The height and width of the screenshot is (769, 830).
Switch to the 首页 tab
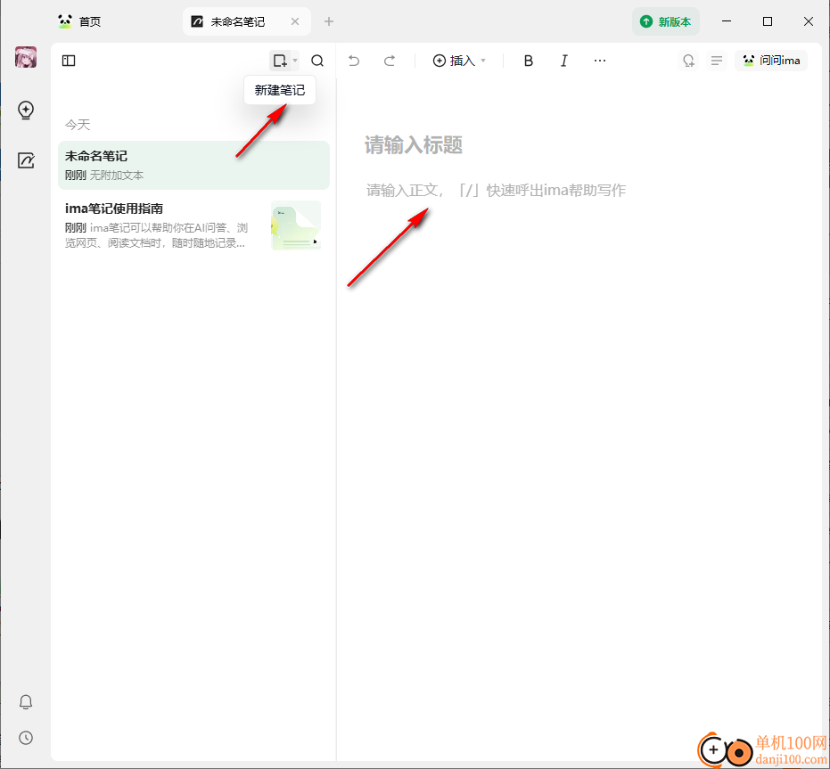(80, 21)
